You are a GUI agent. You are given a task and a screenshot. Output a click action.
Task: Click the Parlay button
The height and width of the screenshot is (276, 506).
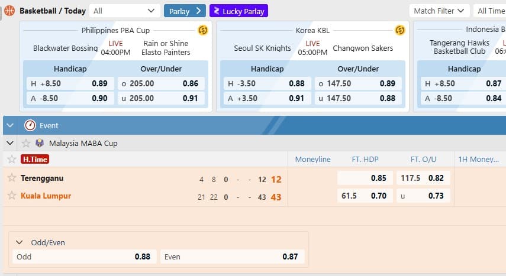coord(185,11)
